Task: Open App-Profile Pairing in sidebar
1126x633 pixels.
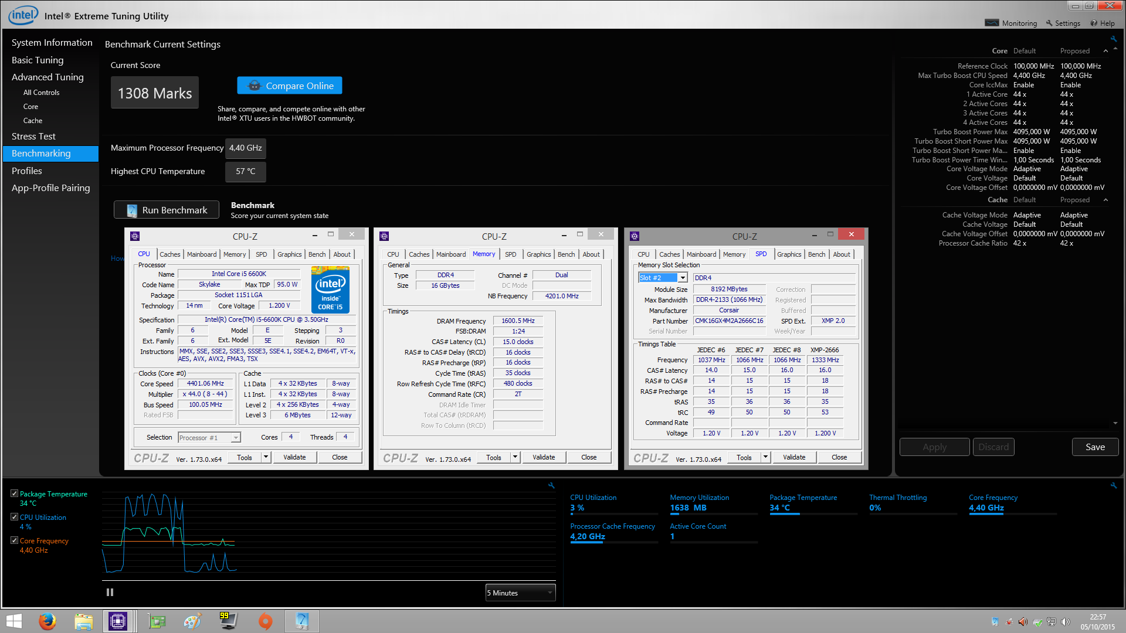Action: [51, 188]
